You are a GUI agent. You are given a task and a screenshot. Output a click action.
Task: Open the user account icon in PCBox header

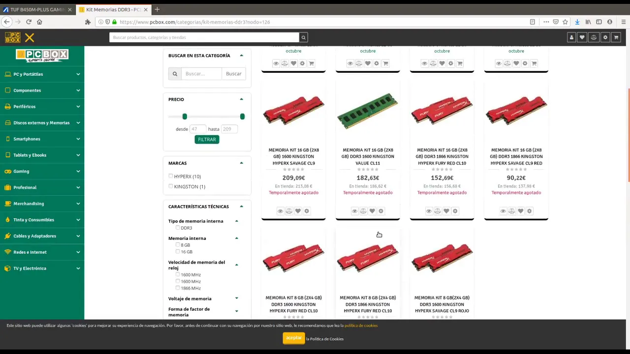(571, 37)
